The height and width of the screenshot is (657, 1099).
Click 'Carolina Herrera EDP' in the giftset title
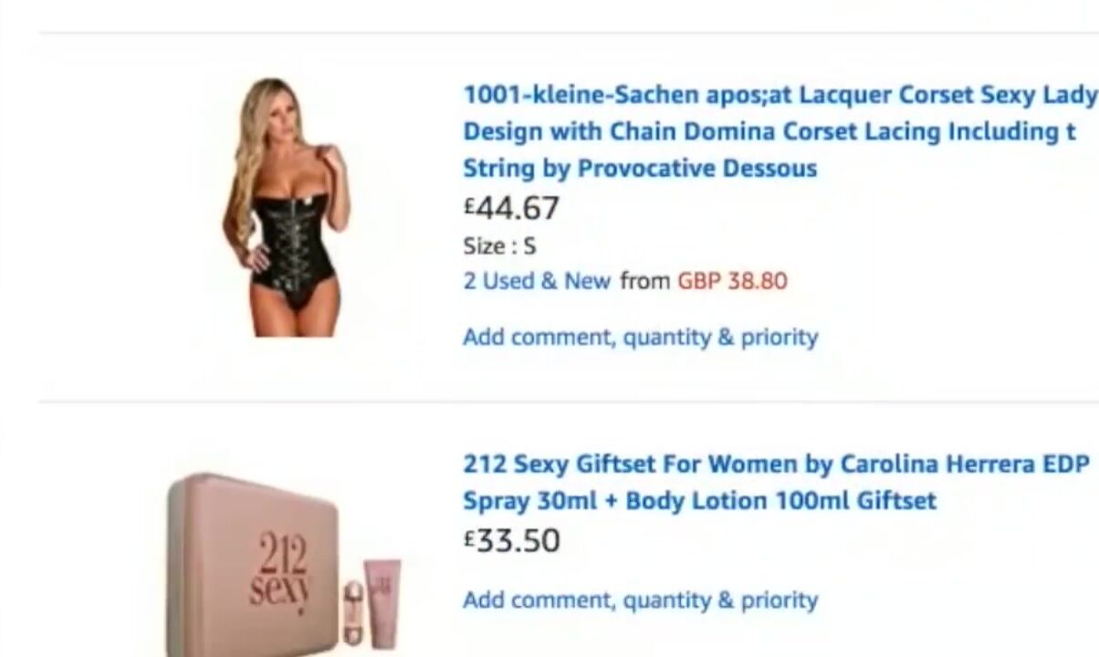pyautogui.click(x=965, y=464)
